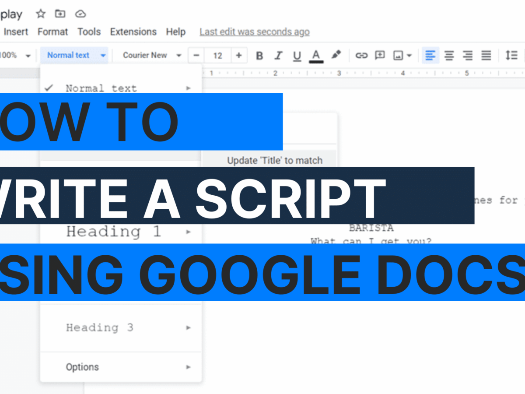Open the Last edit was seconds ago link

coord(254,32)
